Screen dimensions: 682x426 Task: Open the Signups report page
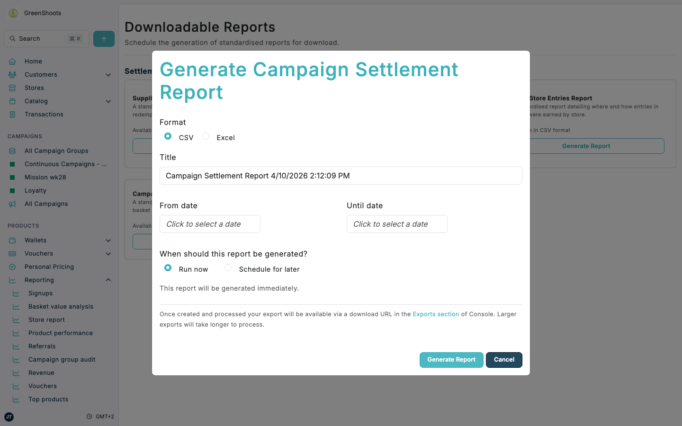click(x=39, y=293)
